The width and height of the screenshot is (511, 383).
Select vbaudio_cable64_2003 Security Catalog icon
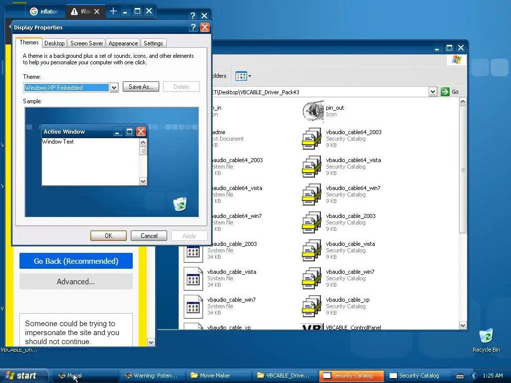tap(311, 139)
